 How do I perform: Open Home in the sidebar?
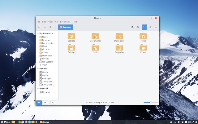(x=44, y=37)
